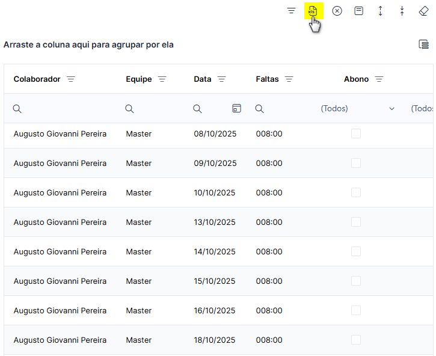Check Abono box for 14/10/2025 row
The image size is (436, 356).
[x=356, y=251]
